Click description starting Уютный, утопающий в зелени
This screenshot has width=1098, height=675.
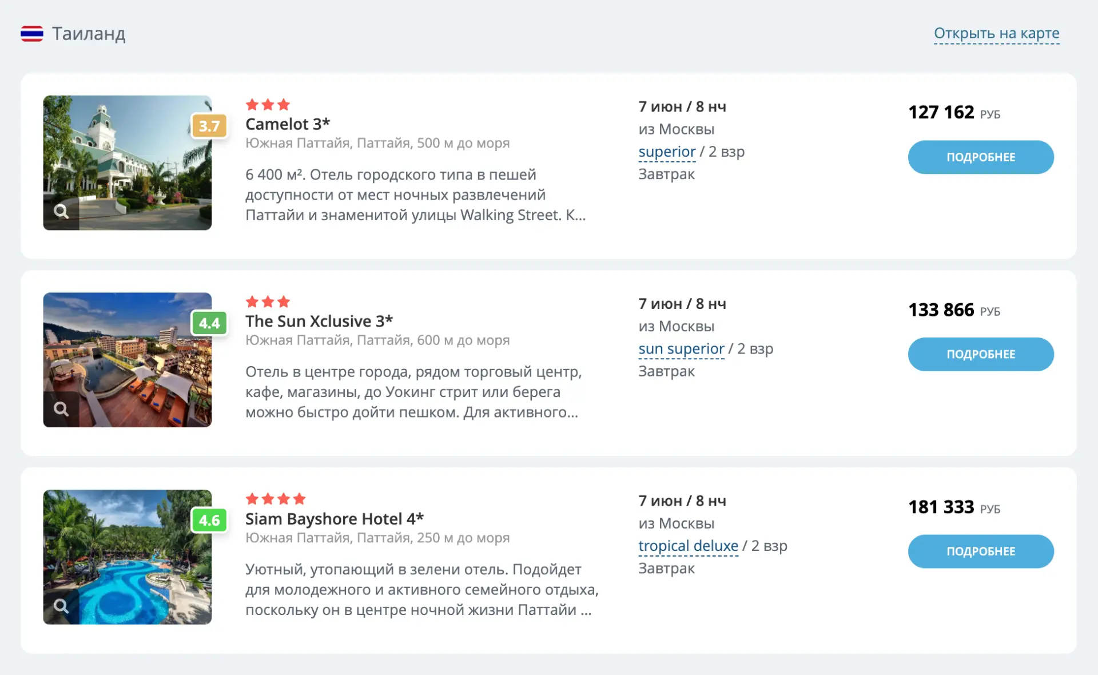[x=422, y=589]
